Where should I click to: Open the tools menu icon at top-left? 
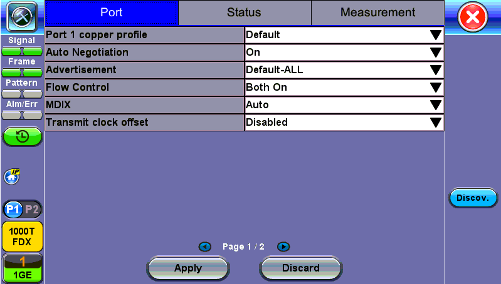point(22,17)
